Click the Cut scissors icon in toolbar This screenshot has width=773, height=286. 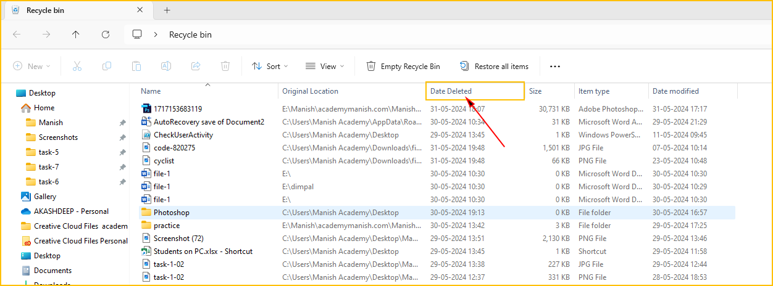(x=77, y=66)
